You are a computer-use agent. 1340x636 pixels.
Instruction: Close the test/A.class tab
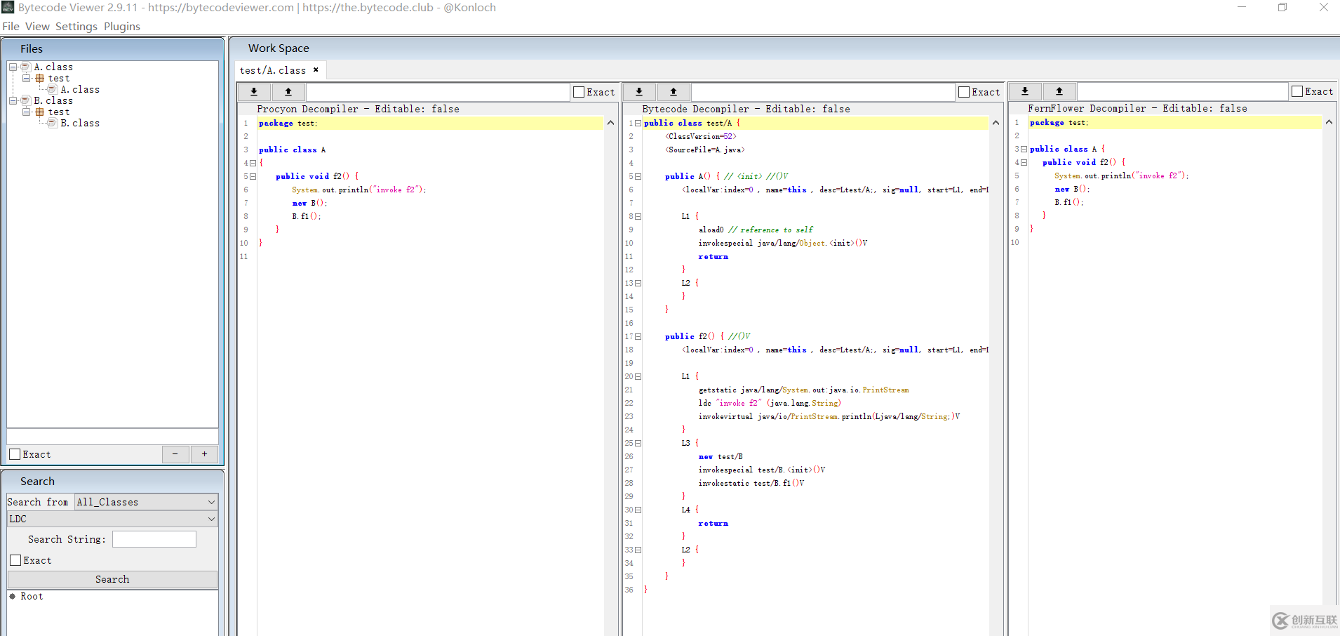click(316, 69)
